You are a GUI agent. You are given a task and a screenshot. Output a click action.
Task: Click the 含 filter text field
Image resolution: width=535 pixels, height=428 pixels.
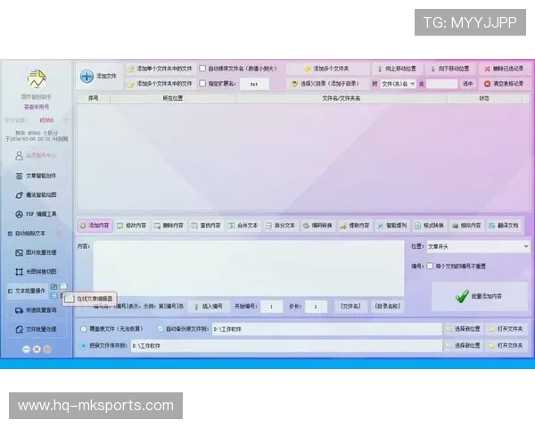pyautogui.click(x=441, y=84)
